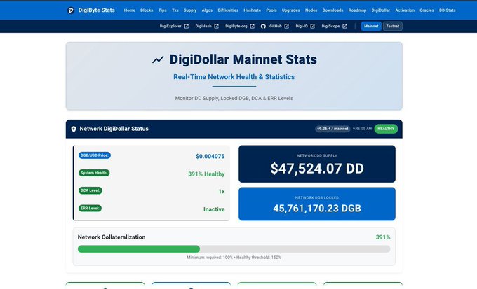The image size is (477, 289).
Task: Open the Algos page
Action: 207,10
